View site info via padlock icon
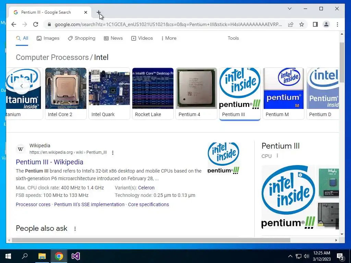The width and height of the screenshot is (351, 263). pos(49,24)
